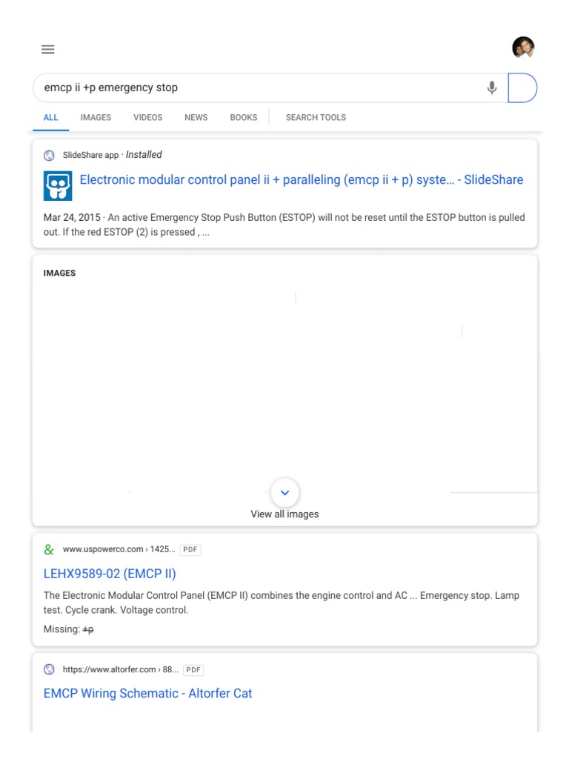569x759 pixels.
Task: Expand images with the chevron button
Action: pos(285,492)
